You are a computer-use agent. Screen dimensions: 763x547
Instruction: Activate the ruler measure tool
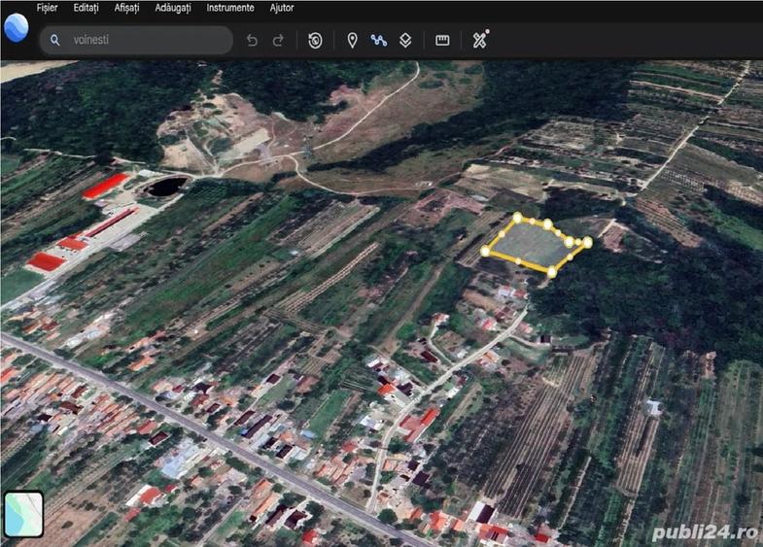click(x=442, y=40)
